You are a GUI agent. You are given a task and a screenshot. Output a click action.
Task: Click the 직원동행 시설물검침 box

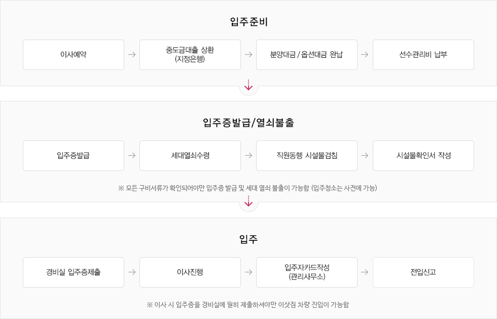point(307,156)
